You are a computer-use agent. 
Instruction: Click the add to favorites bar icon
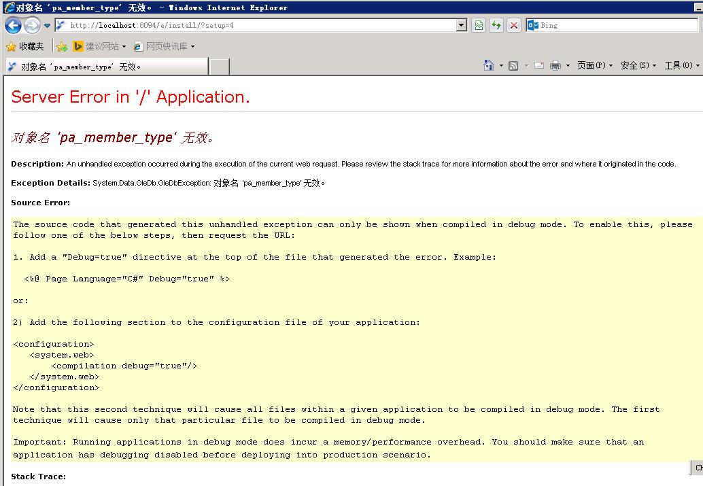[x=62, y=46]
